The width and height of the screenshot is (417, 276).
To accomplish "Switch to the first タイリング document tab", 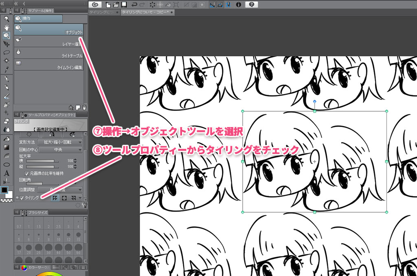I will 102,13.
